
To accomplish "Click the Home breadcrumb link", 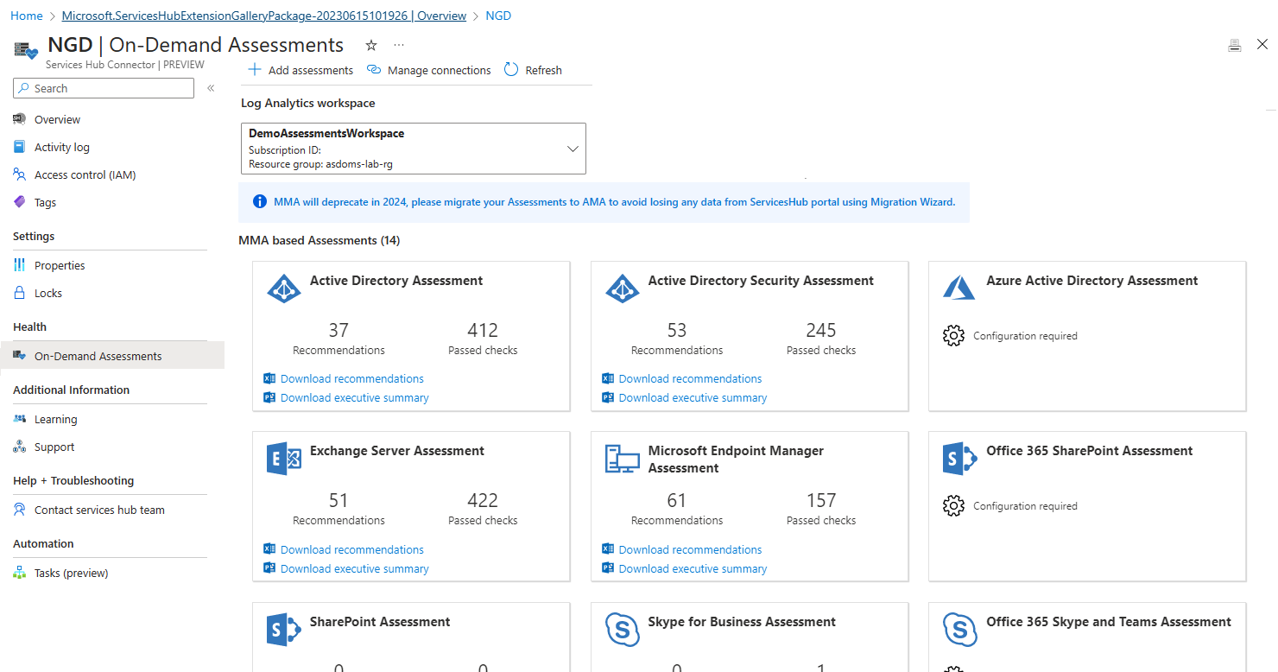I will 26,16.
